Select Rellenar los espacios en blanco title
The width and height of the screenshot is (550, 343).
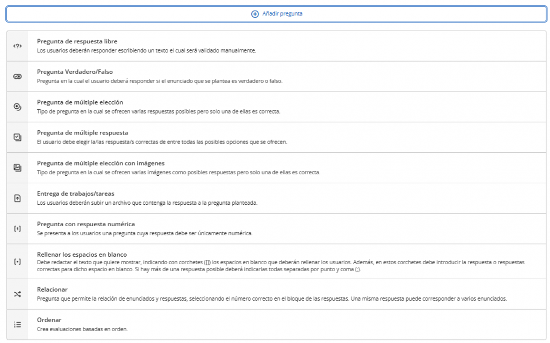pyautogui.click(x=82, y=254)
